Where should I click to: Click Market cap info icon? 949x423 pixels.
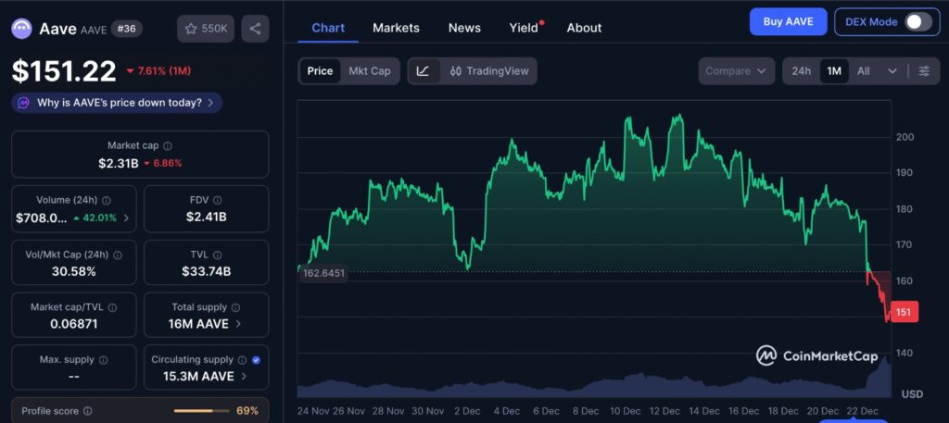[168, 145]
